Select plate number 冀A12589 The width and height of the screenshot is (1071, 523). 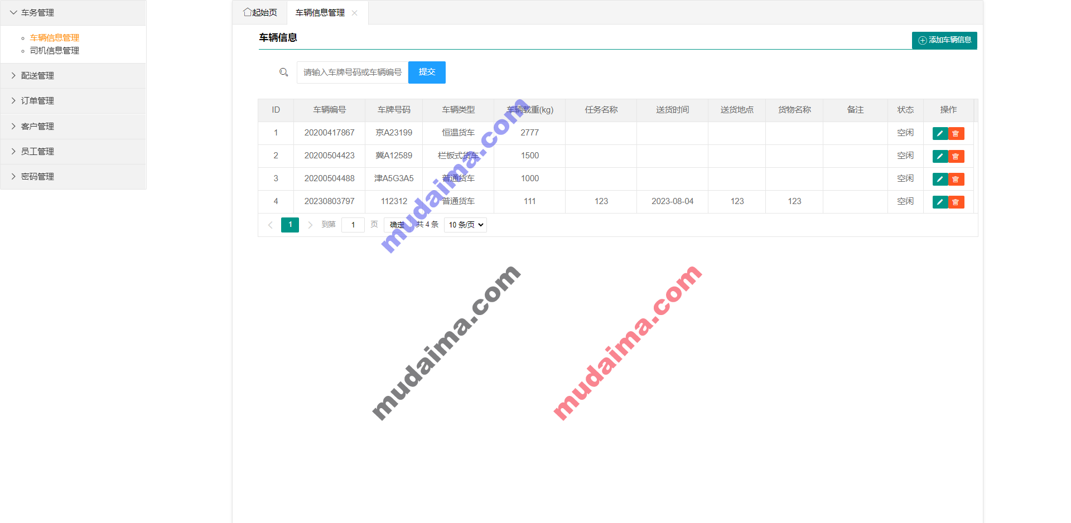coord(394,156)
